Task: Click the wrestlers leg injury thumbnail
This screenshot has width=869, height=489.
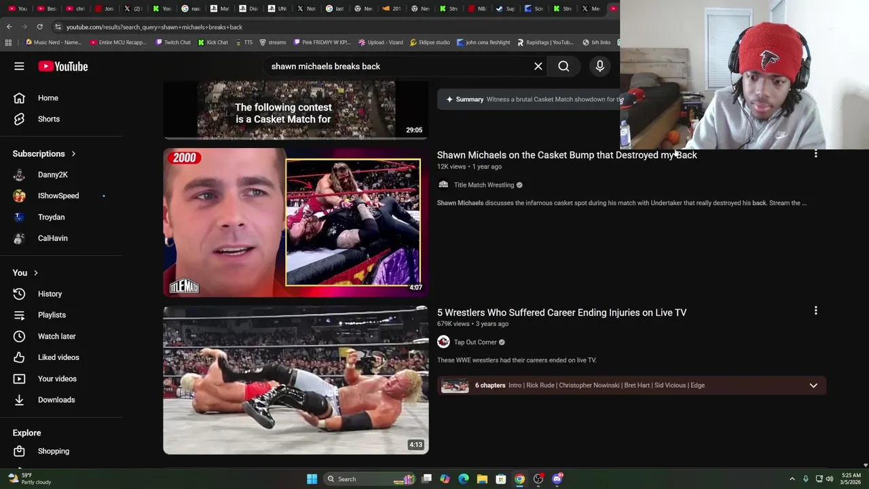Action: (x=295, y=380)
